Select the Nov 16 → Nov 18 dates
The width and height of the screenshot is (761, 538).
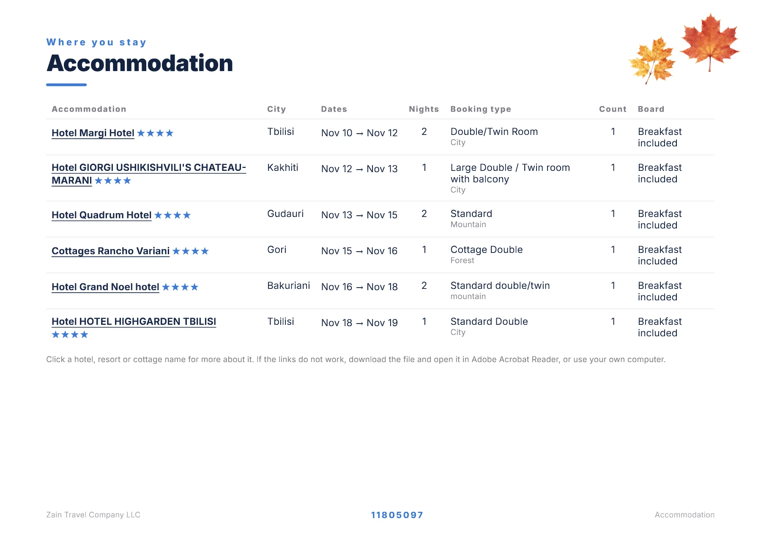(x=359, y=287)
